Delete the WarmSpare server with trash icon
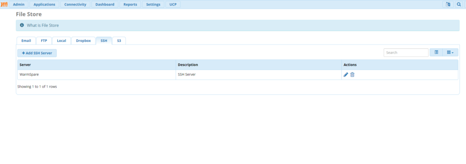466x164 pixels. pyautogui.click(x=352, y=75)
